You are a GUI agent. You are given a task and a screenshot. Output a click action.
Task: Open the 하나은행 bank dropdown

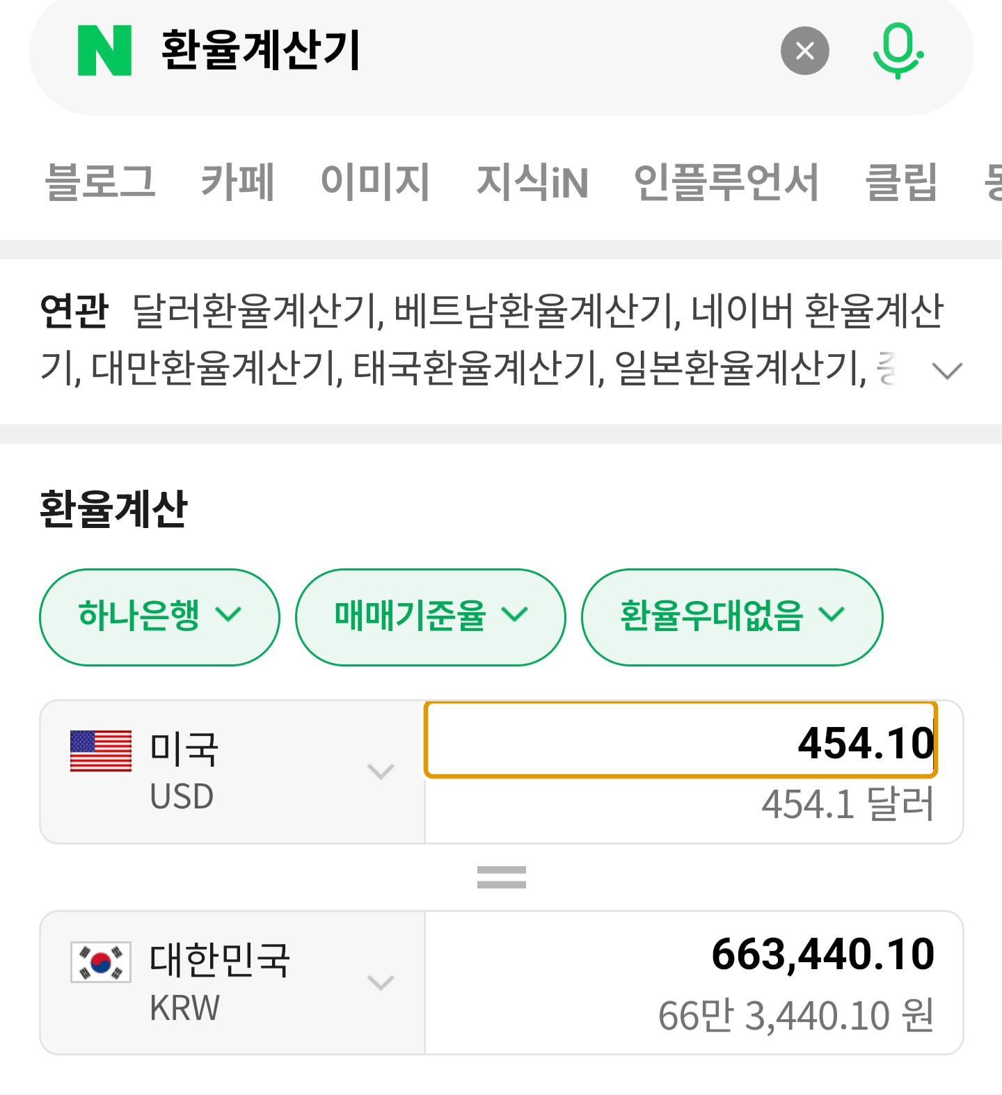(159, 616)
